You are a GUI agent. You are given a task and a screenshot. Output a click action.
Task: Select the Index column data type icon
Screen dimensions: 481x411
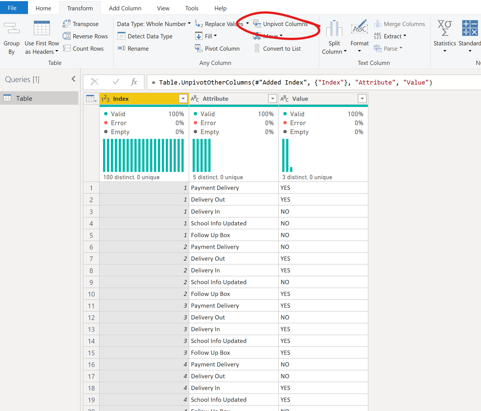[x=106, y=99]
